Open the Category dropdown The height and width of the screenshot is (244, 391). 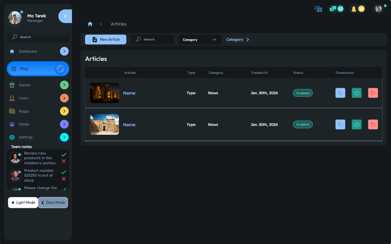tap(200, 39)
